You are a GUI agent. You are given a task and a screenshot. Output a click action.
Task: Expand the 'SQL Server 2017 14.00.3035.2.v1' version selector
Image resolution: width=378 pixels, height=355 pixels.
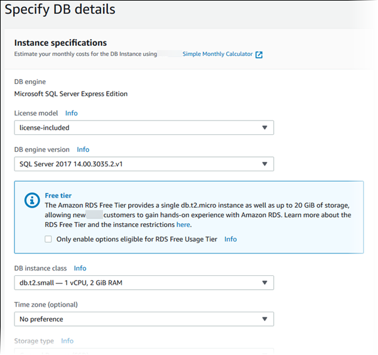(143, 164)
